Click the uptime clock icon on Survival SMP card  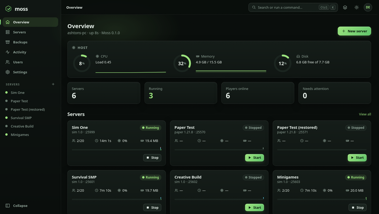coord(97,190)
